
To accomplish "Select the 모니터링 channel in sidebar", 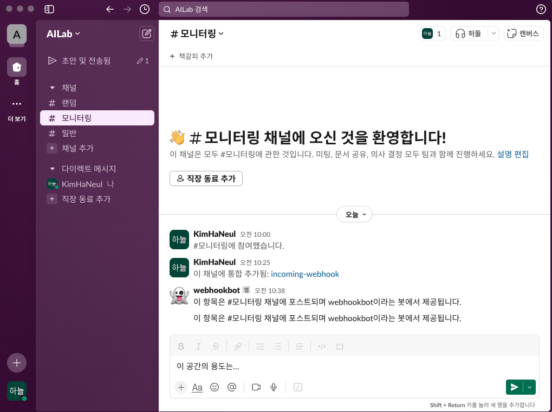I will [97, 118].
